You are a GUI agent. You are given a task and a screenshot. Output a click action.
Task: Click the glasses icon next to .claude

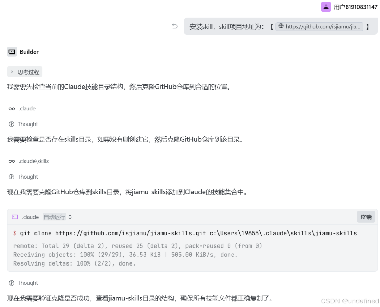click(x=12, y=109)
